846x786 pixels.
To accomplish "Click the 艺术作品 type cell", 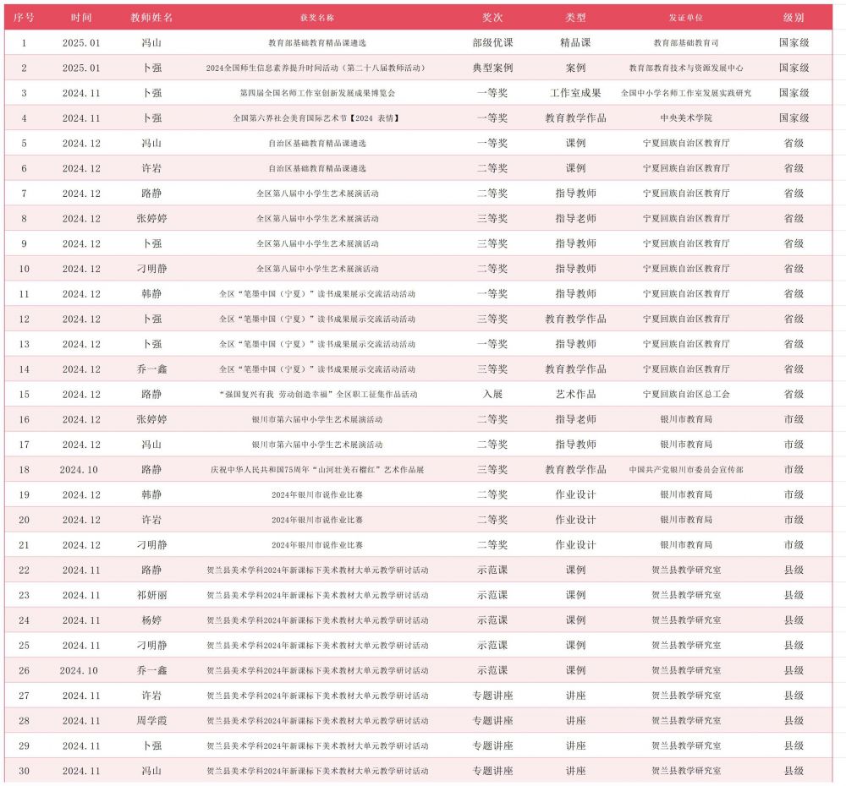I will coord(575,395).
